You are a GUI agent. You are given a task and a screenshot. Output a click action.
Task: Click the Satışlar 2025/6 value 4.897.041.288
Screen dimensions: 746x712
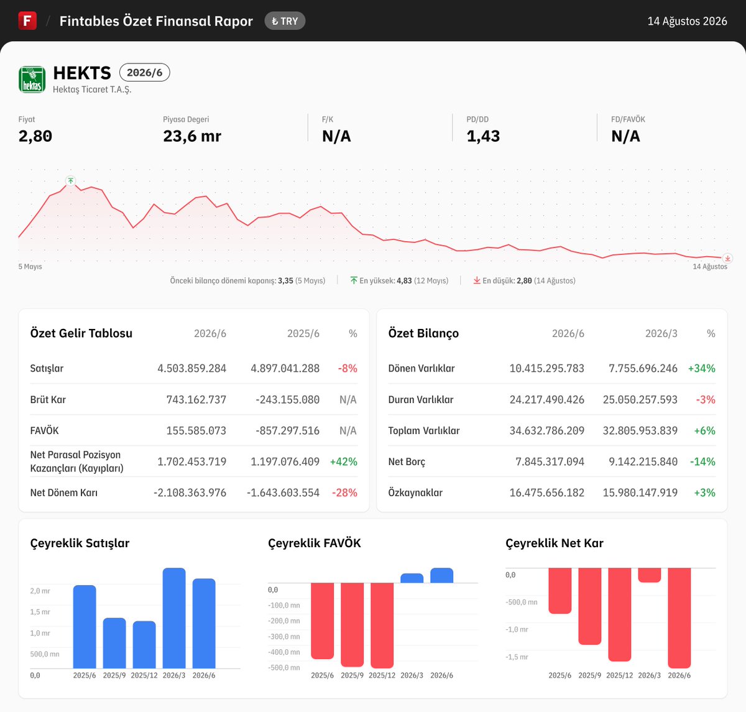click(x=285, y=368)
